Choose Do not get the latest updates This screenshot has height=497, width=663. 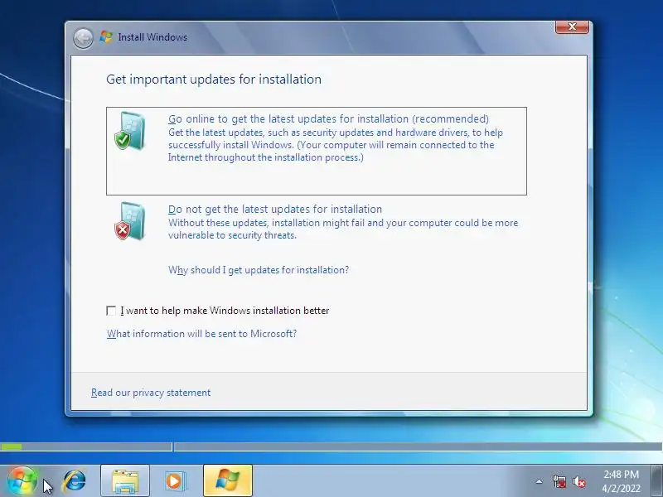pos(317,221)
